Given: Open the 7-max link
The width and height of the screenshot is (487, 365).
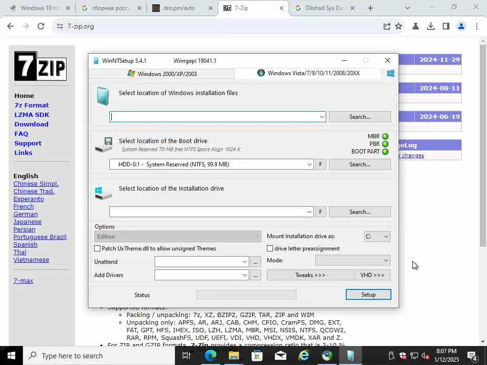Looking at the screenshot, I should pos(23,280).
